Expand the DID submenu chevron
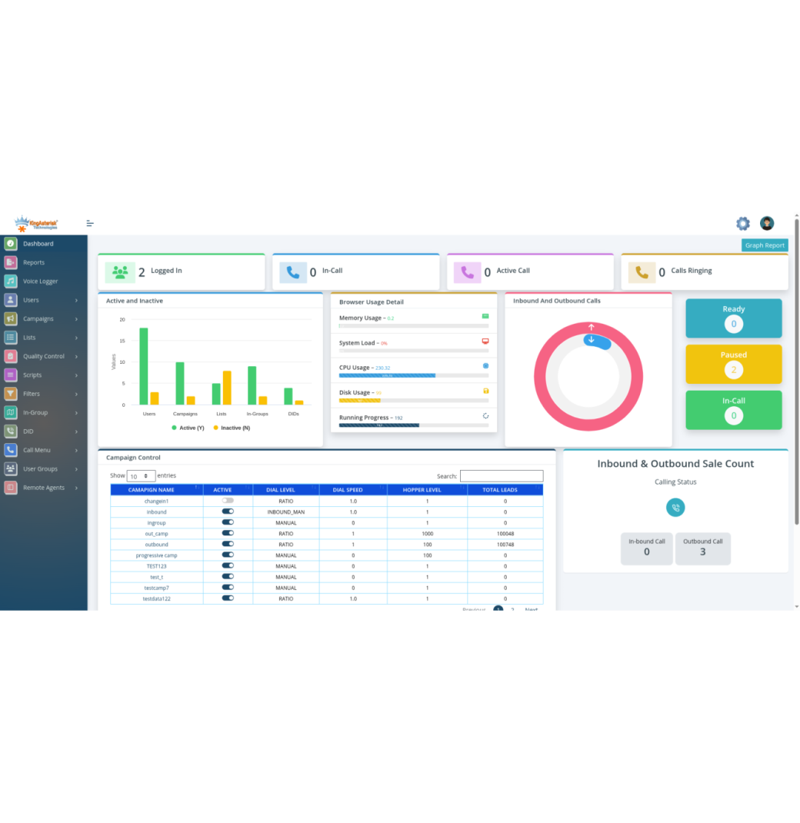 (x=77, y=431)
